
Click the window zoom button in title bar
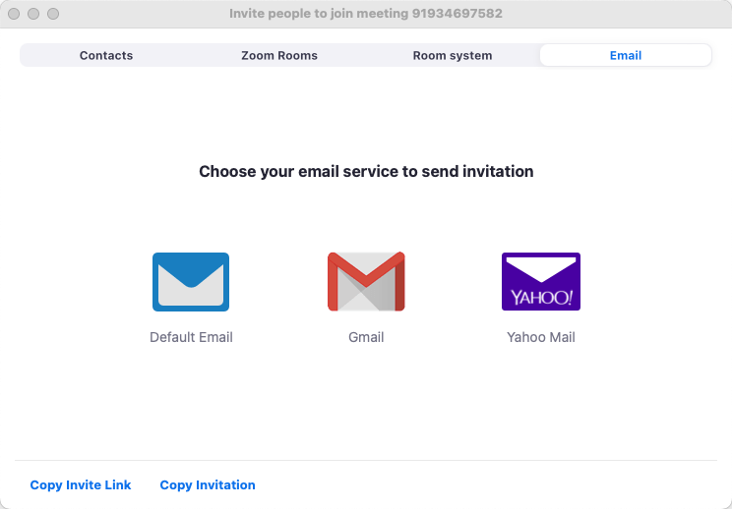pyautogui.click(x=53, y=15)
